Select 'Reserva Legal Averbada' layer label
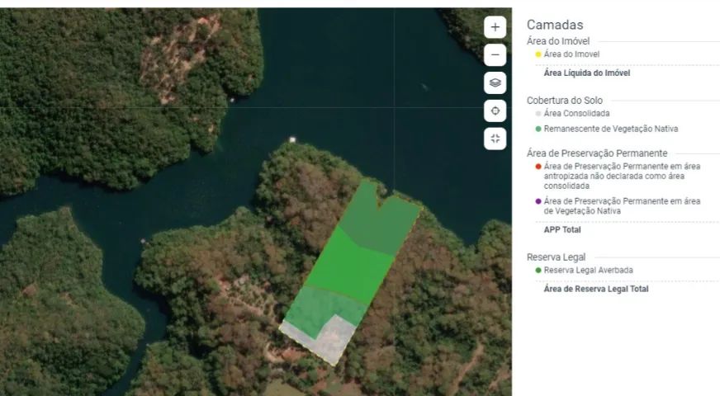720x396 pixels. tap(588, 271)
